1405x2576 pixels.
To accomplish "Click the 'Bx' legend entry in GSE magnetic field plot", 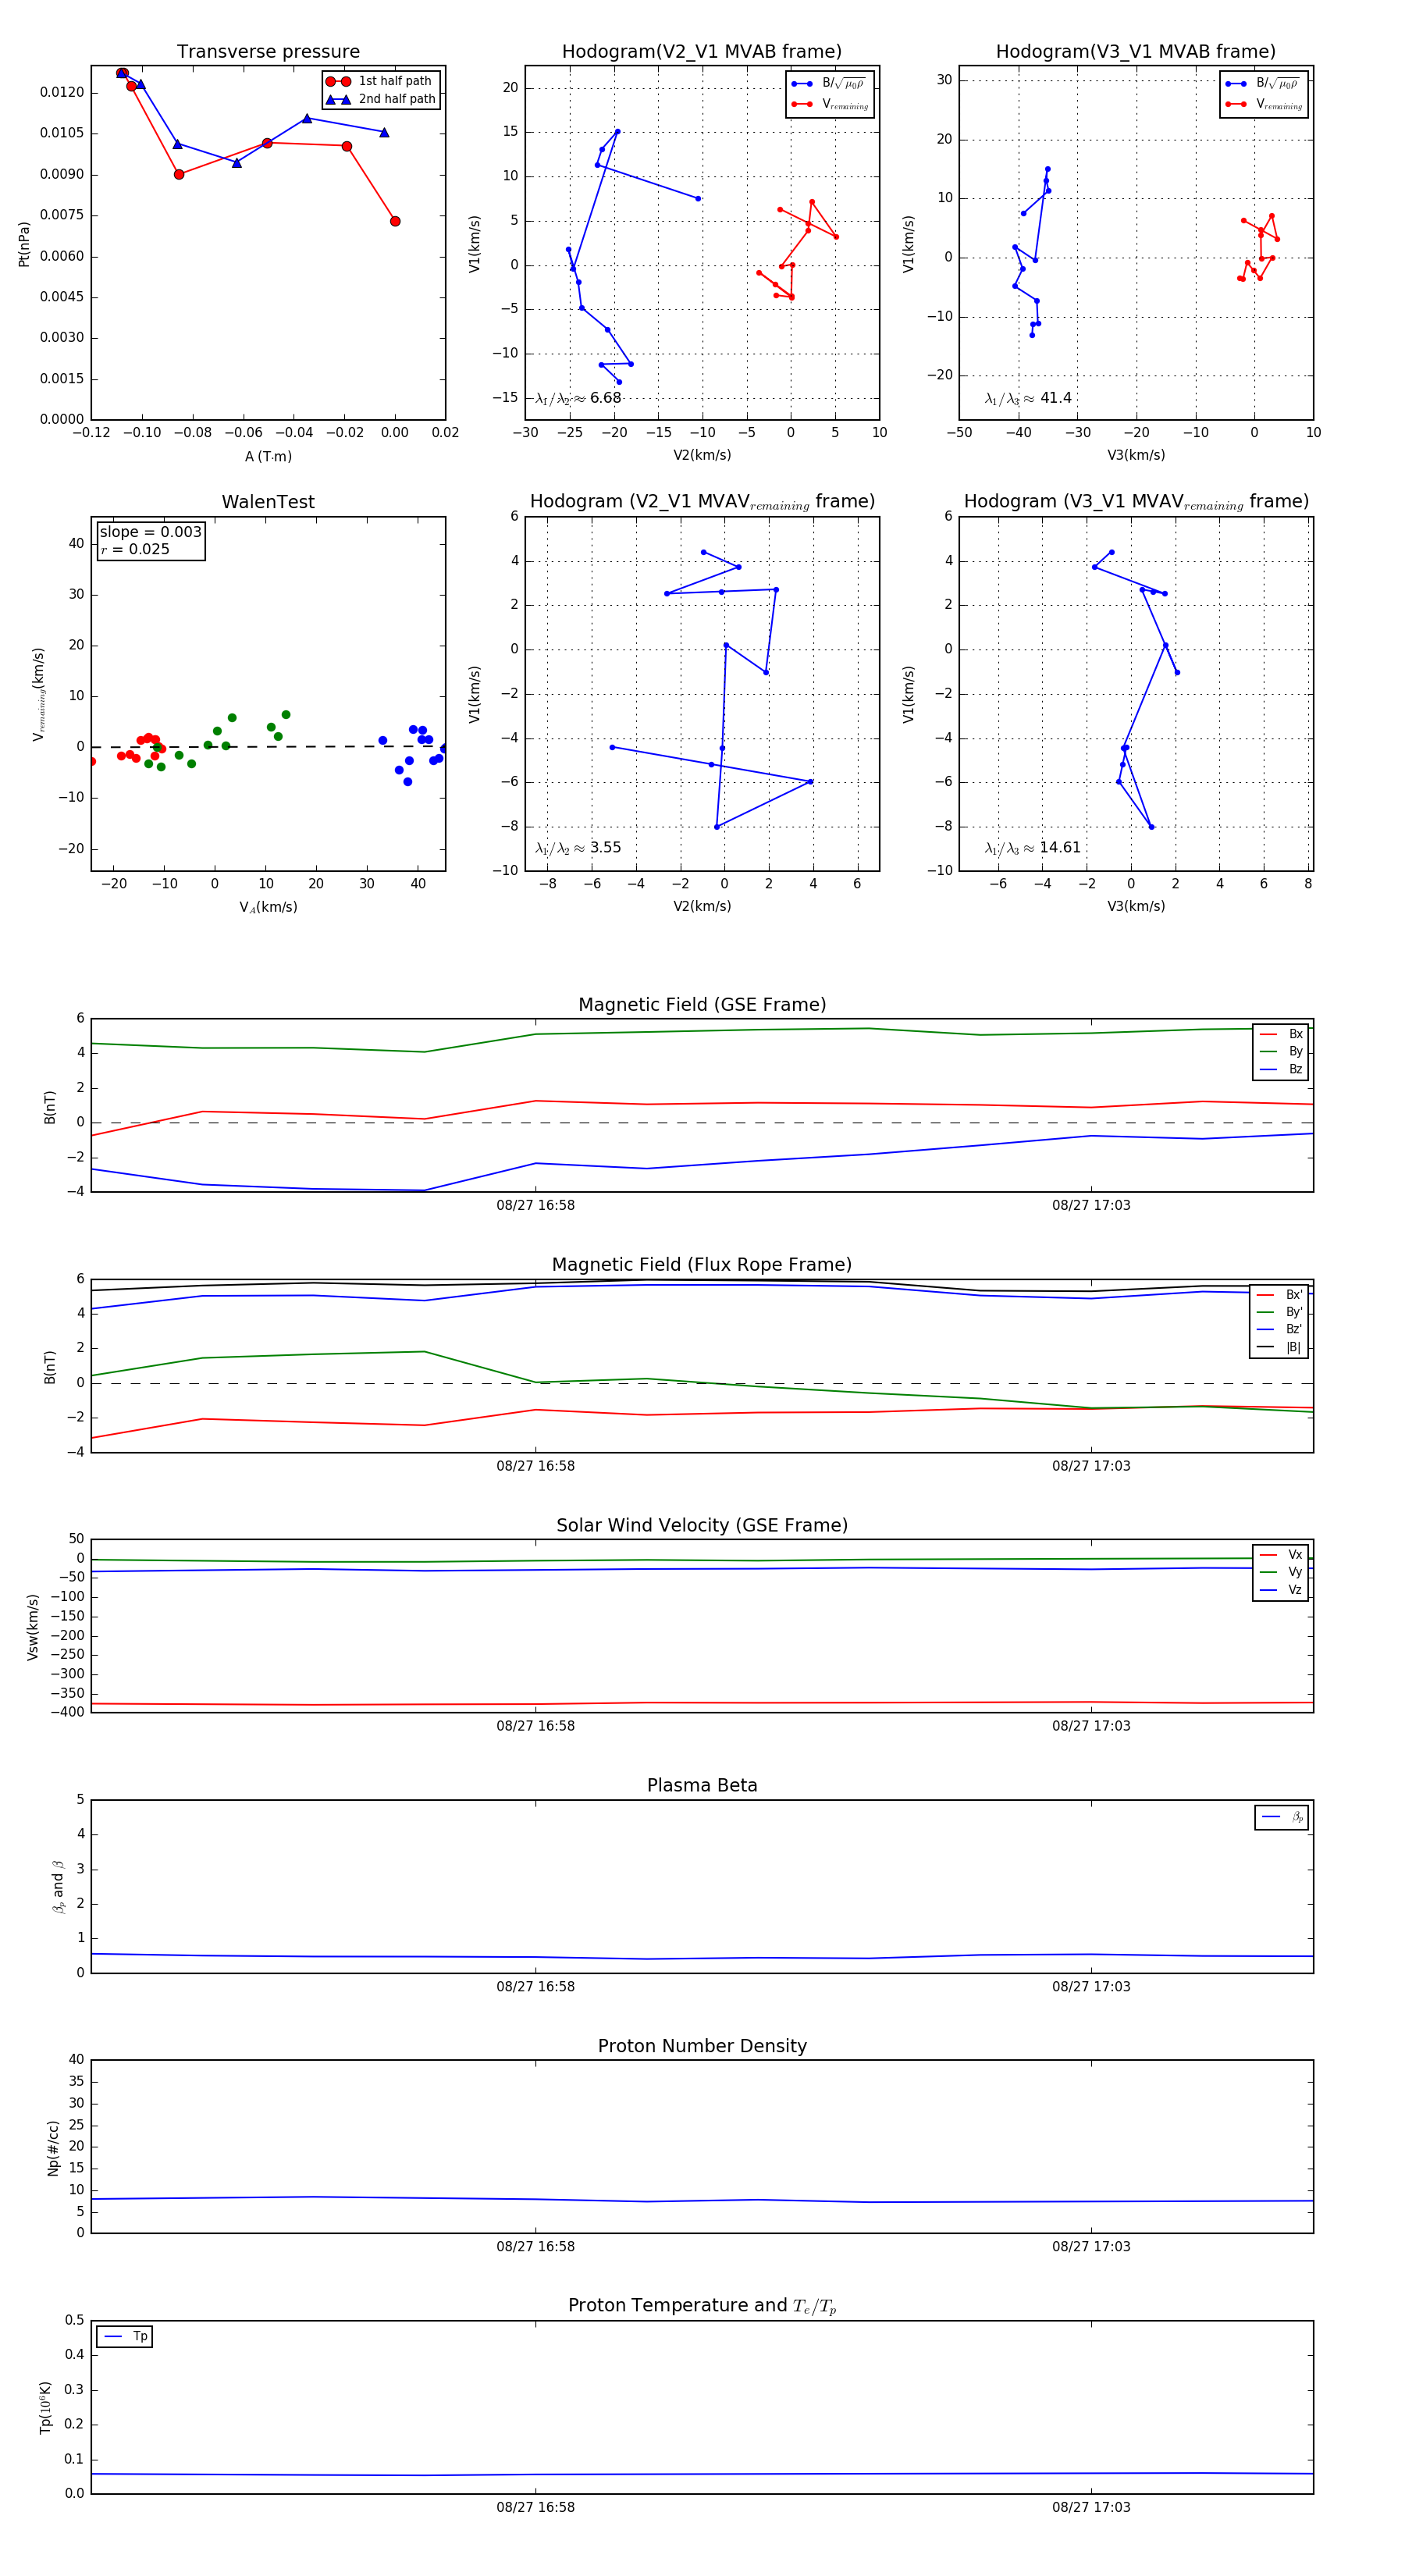I will (1281, 1034).
